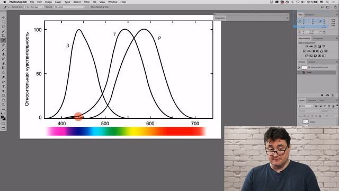Open layer filter Kind dropdown
The height and width of the screenshot is (191, 339).
[x=306, y=106]
